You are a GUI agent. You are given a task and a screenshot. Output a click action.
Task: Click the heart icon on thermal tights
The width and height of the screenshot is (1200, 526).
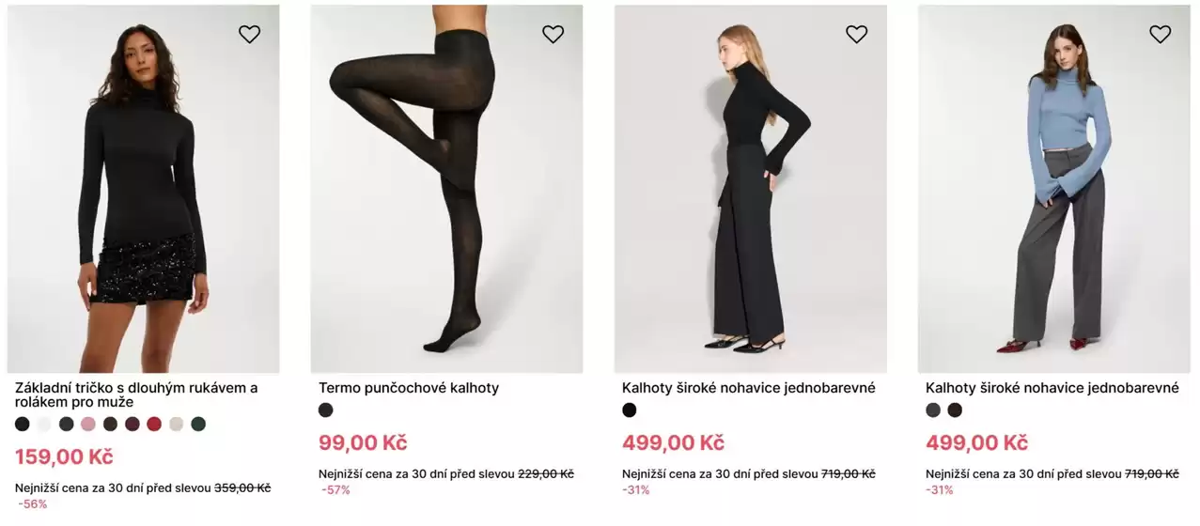pos(553,35)
